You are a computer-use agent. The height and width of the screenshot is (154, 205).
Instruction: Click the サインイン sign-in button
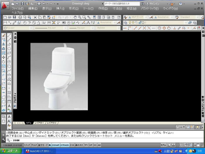(x=153, y=4)
